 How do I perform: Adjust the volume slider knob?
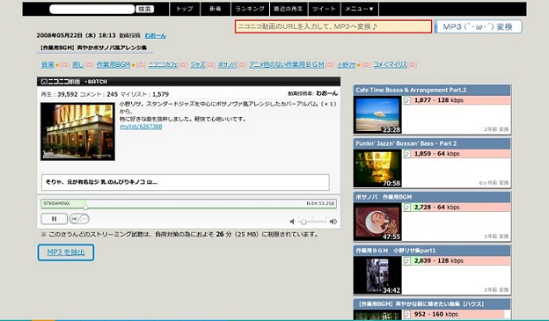pos(304,222)
